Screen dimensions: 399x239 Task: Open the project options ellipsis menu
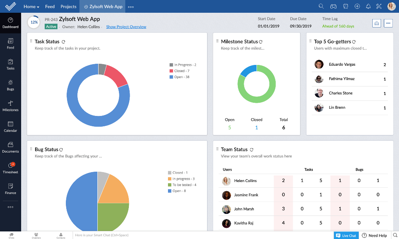(x=388, y=24)
